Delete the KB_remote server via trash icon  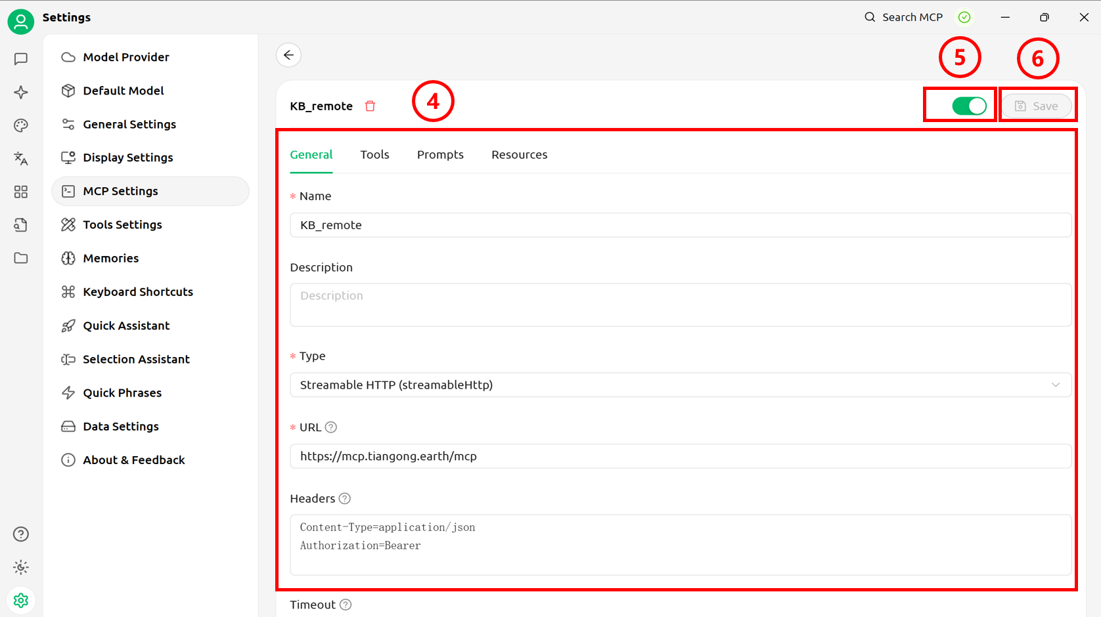click(371, 106)
